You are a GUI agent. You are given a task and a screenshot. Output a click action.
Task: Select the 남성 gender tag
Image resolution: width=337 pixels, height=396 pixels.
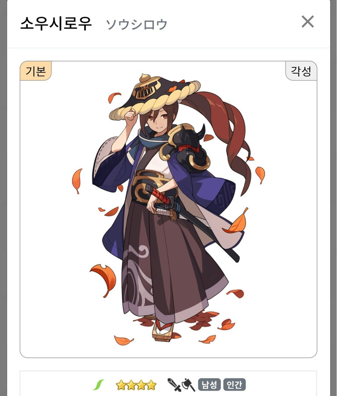pyautogui.click(x=209, y=385)
